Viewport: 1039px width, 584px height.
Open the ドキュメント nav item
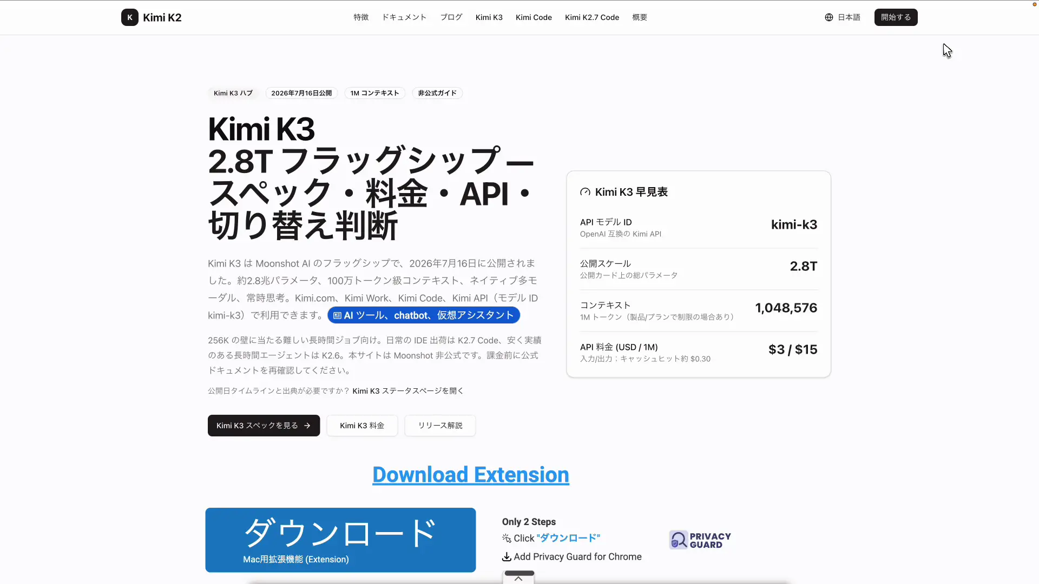[x=404, y=17]
